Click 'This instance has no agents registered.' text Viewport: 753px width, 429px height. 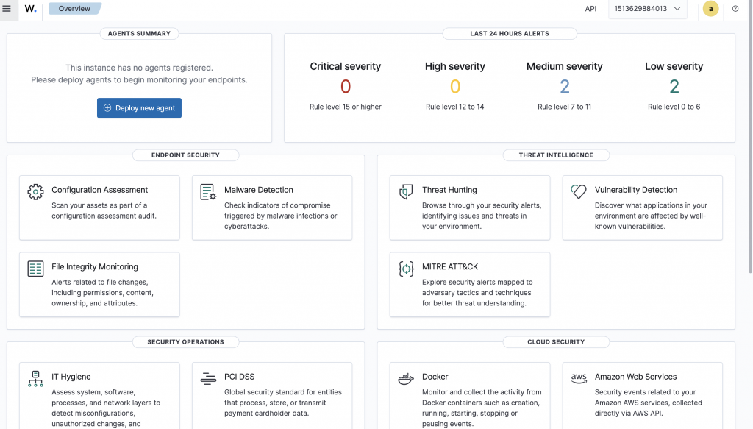139,68
